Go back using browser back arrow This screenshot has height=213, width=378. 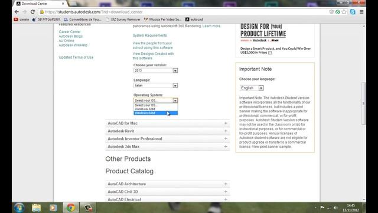point(17,12)
